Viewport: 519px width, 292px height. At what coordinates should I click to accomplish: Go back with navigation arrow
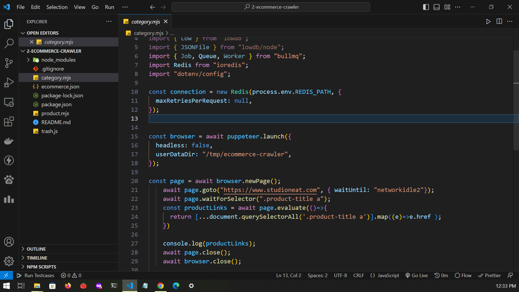point(152,7)
